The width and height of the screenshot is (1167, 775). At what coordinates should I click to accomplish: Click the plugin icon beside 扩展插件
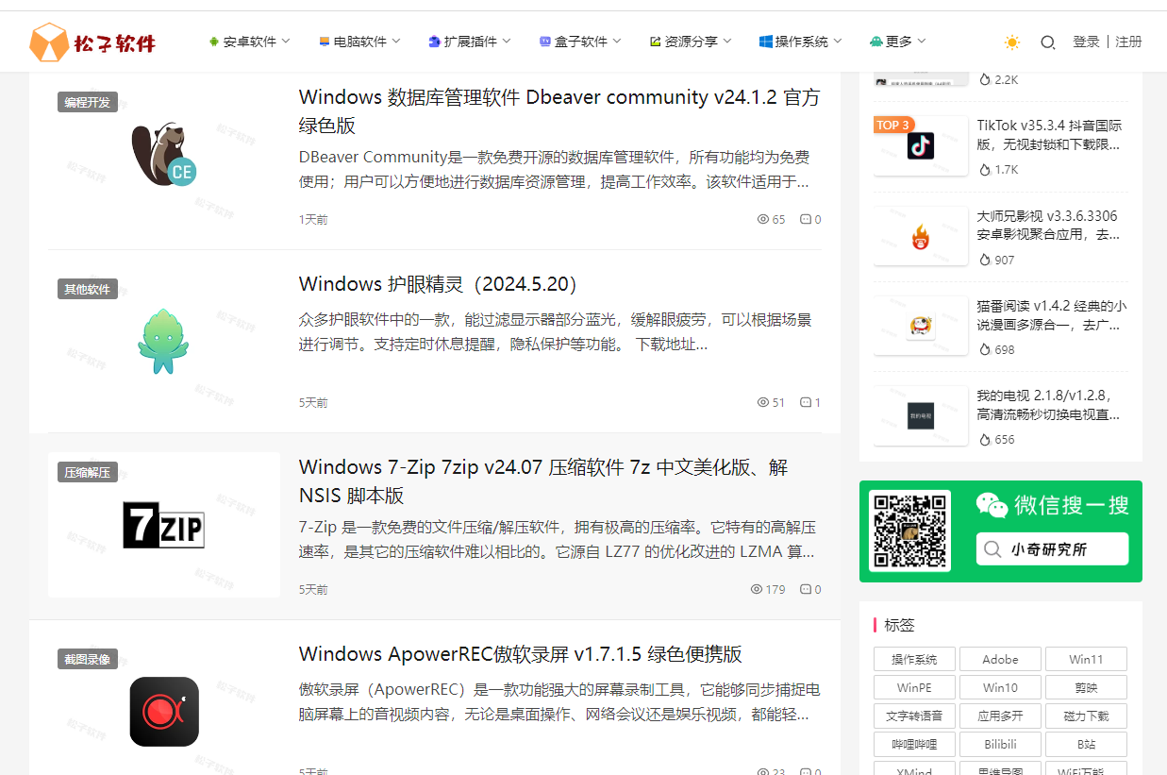(x=434, y=42)
